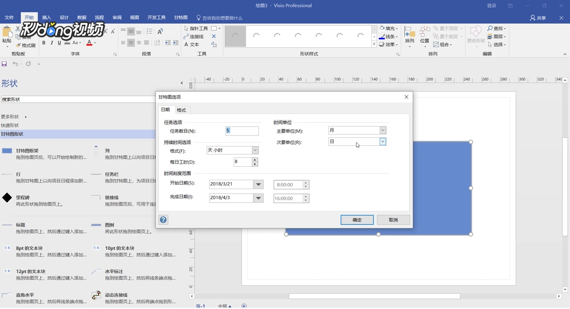Open the Major Unit (主要单位) dropdown
This screenshot has width=570, height=309.
383,130
